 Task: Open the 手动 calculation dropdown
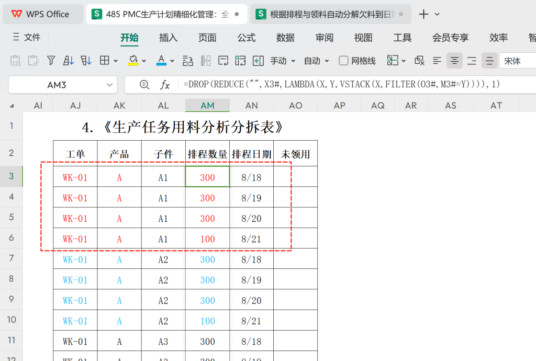[x=282, y=61]
